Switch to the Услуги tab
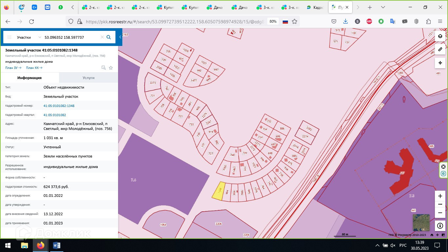448x252 pixels. pos(89,78)
